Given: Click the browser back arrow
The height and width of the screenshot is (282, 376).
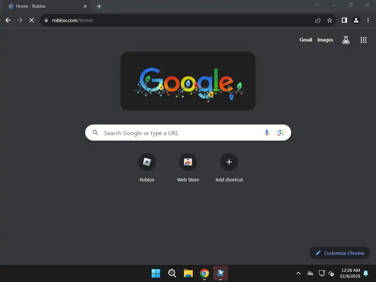Looking at the screenshot, I should (8, 21).
